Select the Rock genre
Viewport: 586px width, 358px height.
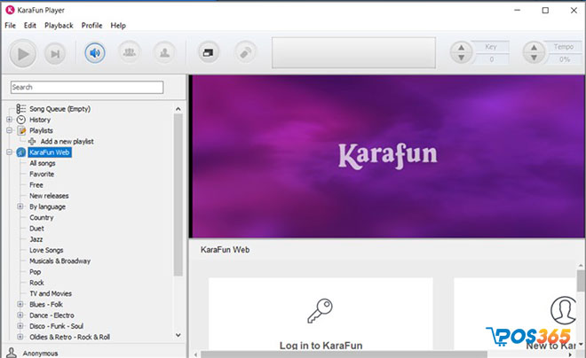pyautogui.click(x=36, y=283)
